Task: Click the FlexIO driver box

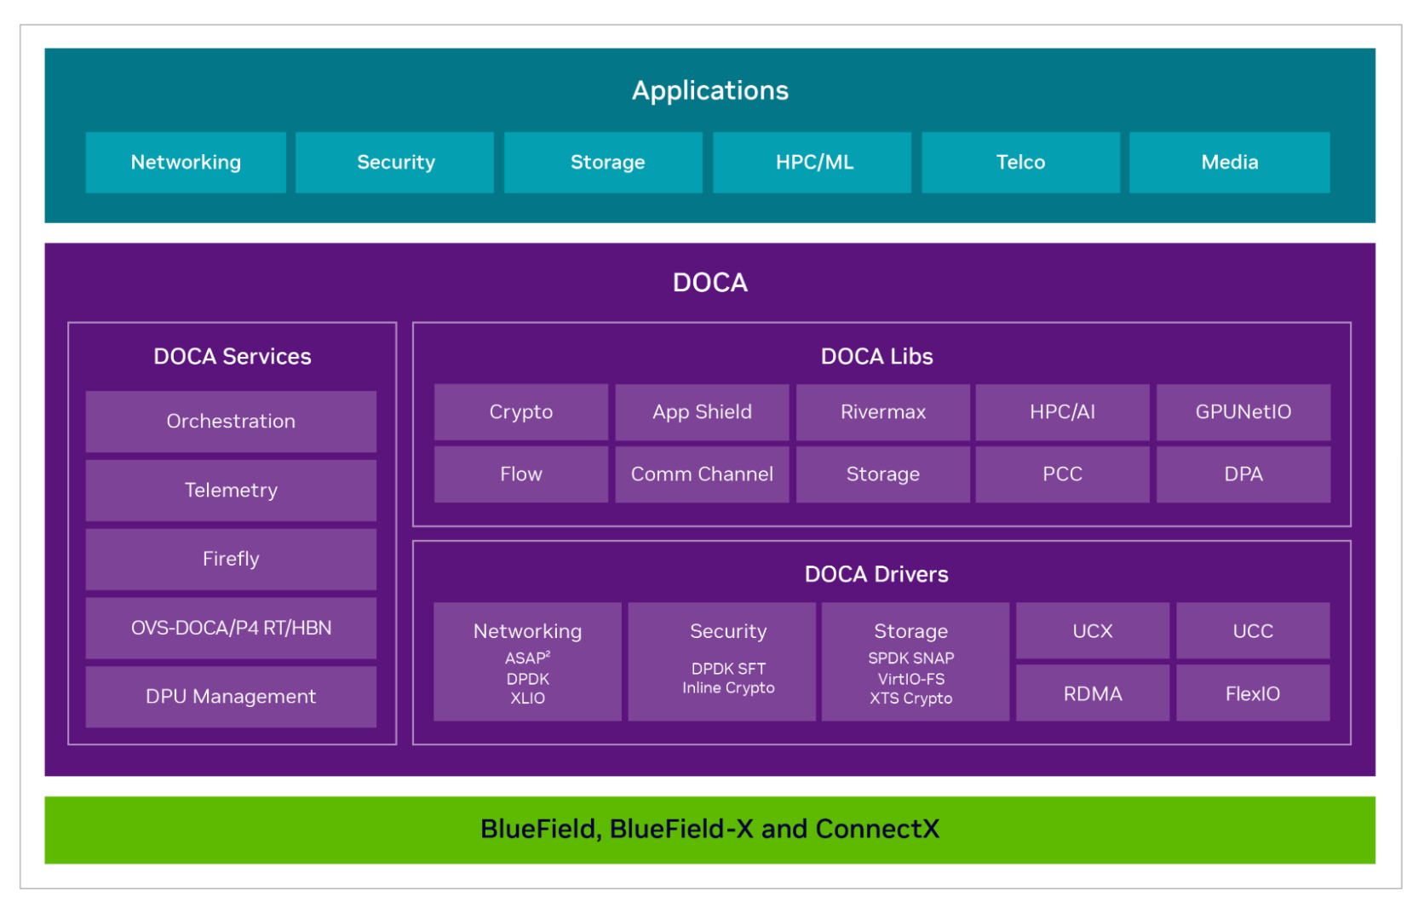Action: [x=1253, y=693]
